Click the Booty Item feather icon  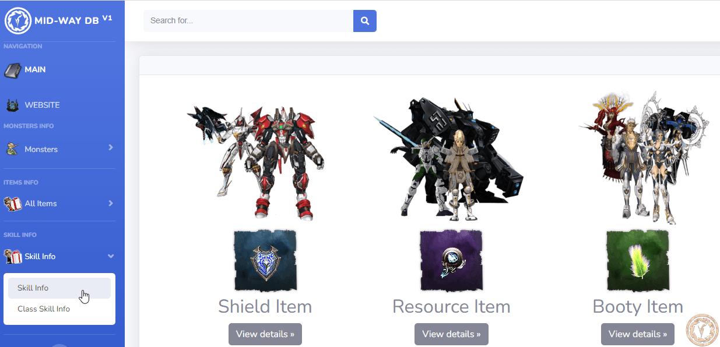(x=638, y=260)
